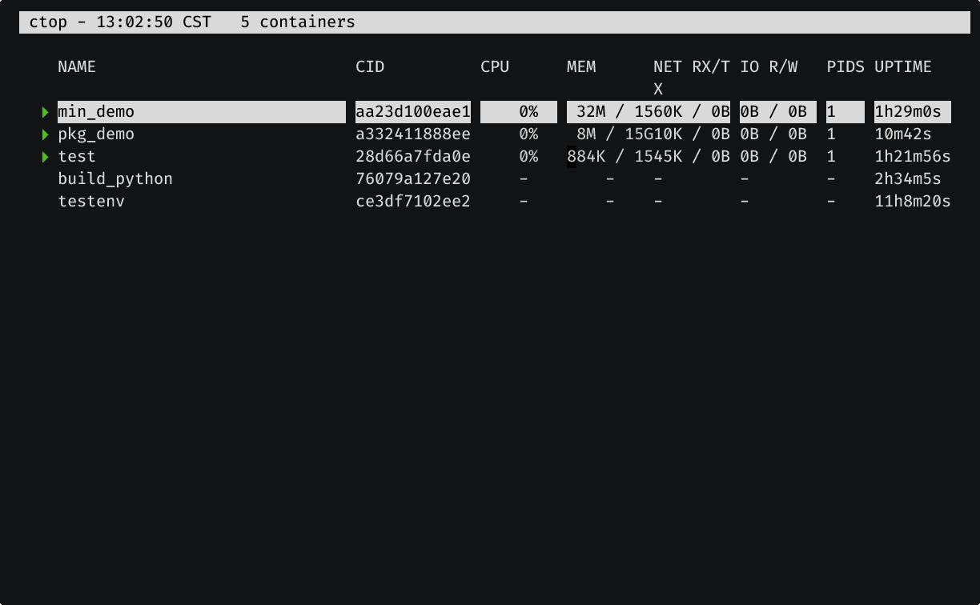Click container ID aa23d100eae1
The image size is (980, 605).
(x=413, y=112)
